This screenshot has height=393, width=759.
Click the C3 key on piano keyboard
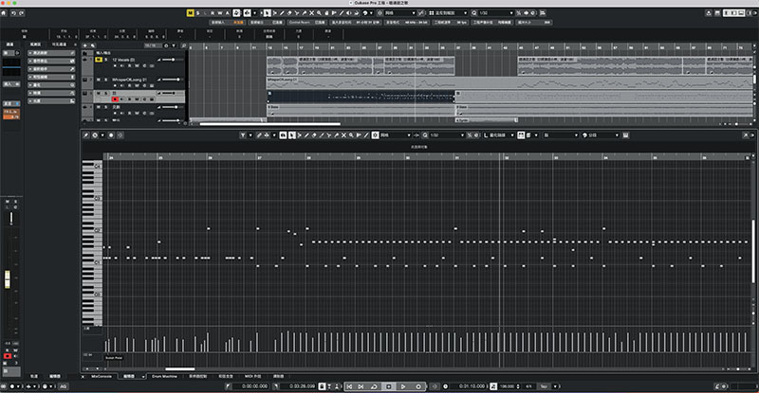pos(93,198)
